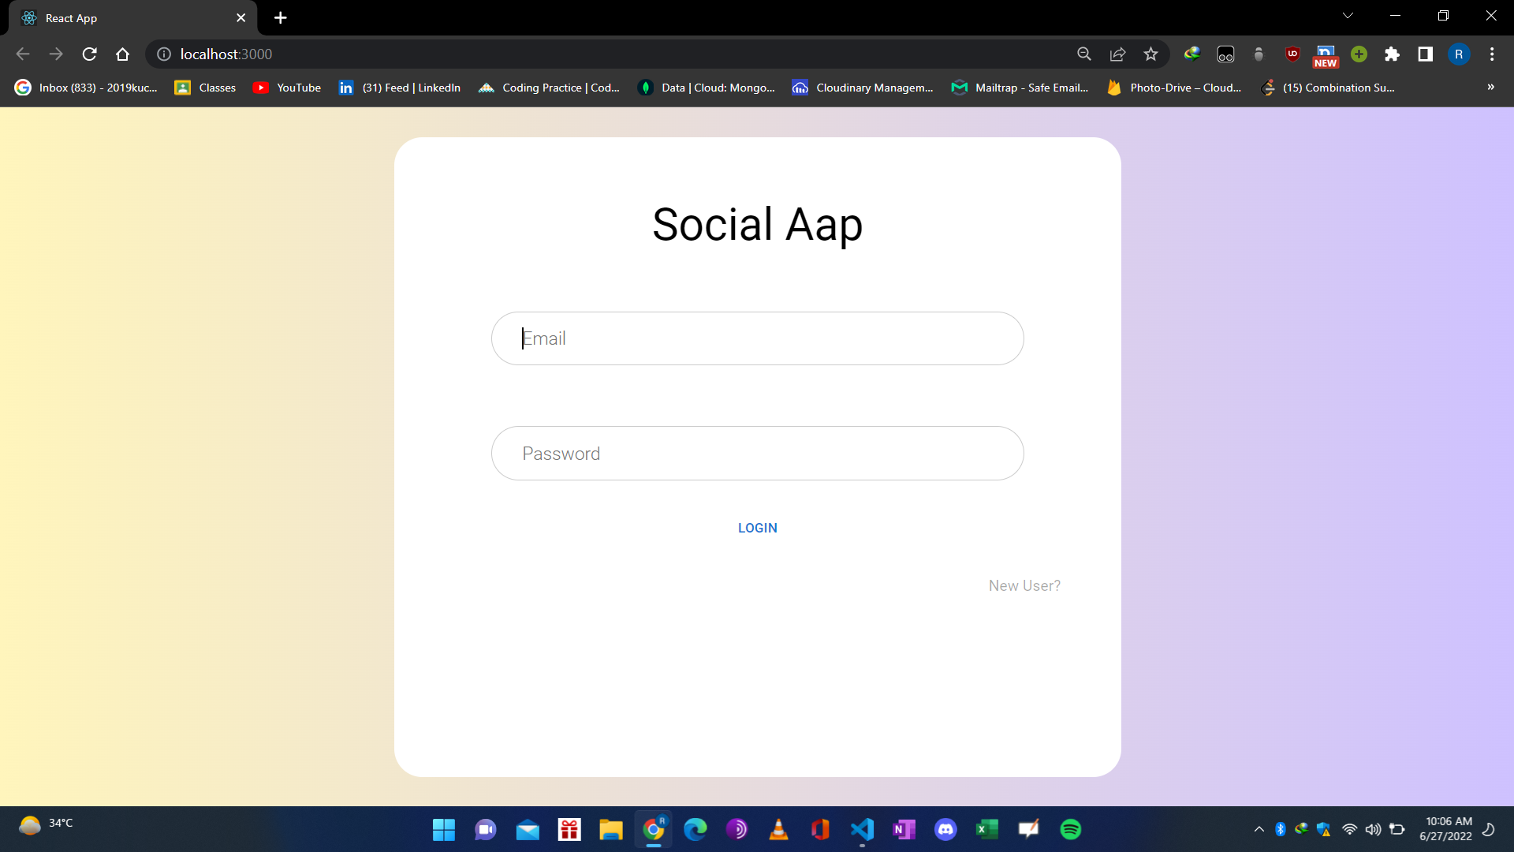Launch Spotify from the taskbar
Screen dimensions: 1514x852
[1072, 829]
